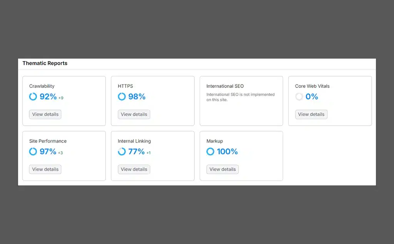Click the Site Performance ring icon

click(x=33, y=151)
